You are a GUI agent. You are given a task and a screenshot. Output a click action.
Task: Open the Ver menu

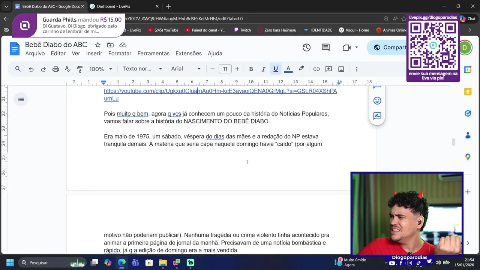[76, 54]
